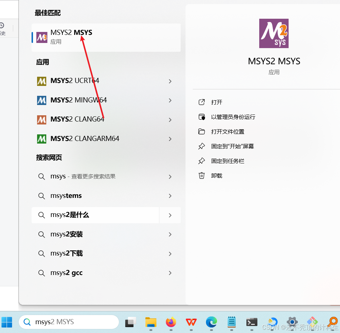Click the blue swirl app icon on taskbar

tap(272, 322)
